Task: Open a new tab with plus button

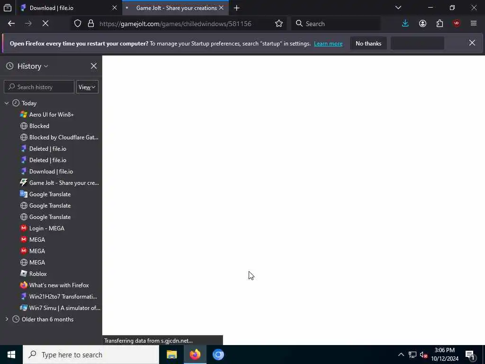Action: point(237,8)
